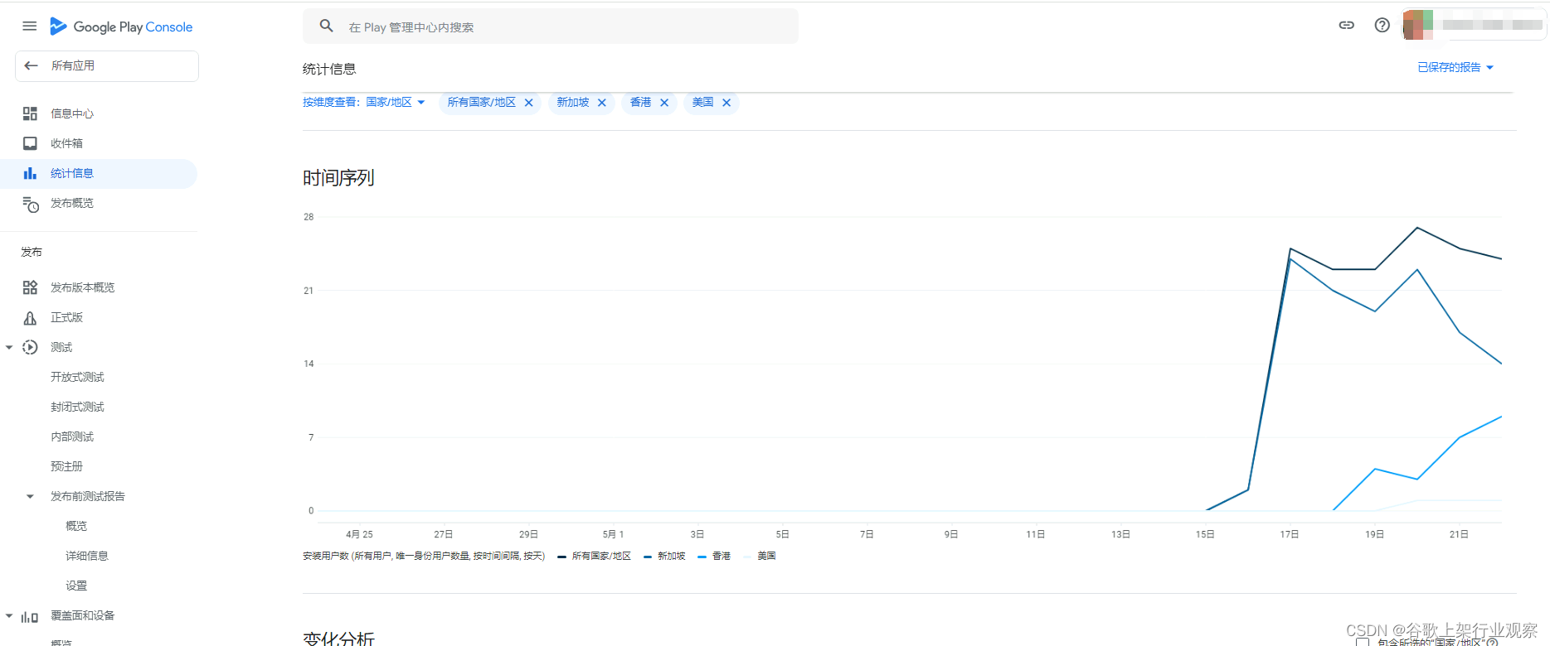The width and height of the screenshot is (1550, 646).
Task: Focus the Play 管理中心 search field
Action: click(551, 27)
